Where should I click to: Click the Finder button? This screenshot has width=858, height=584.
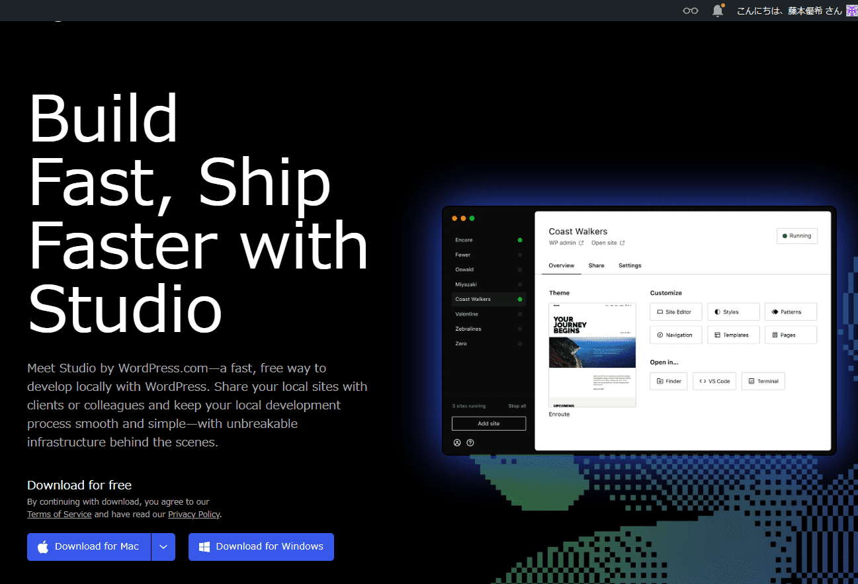(x=669, y=381)
